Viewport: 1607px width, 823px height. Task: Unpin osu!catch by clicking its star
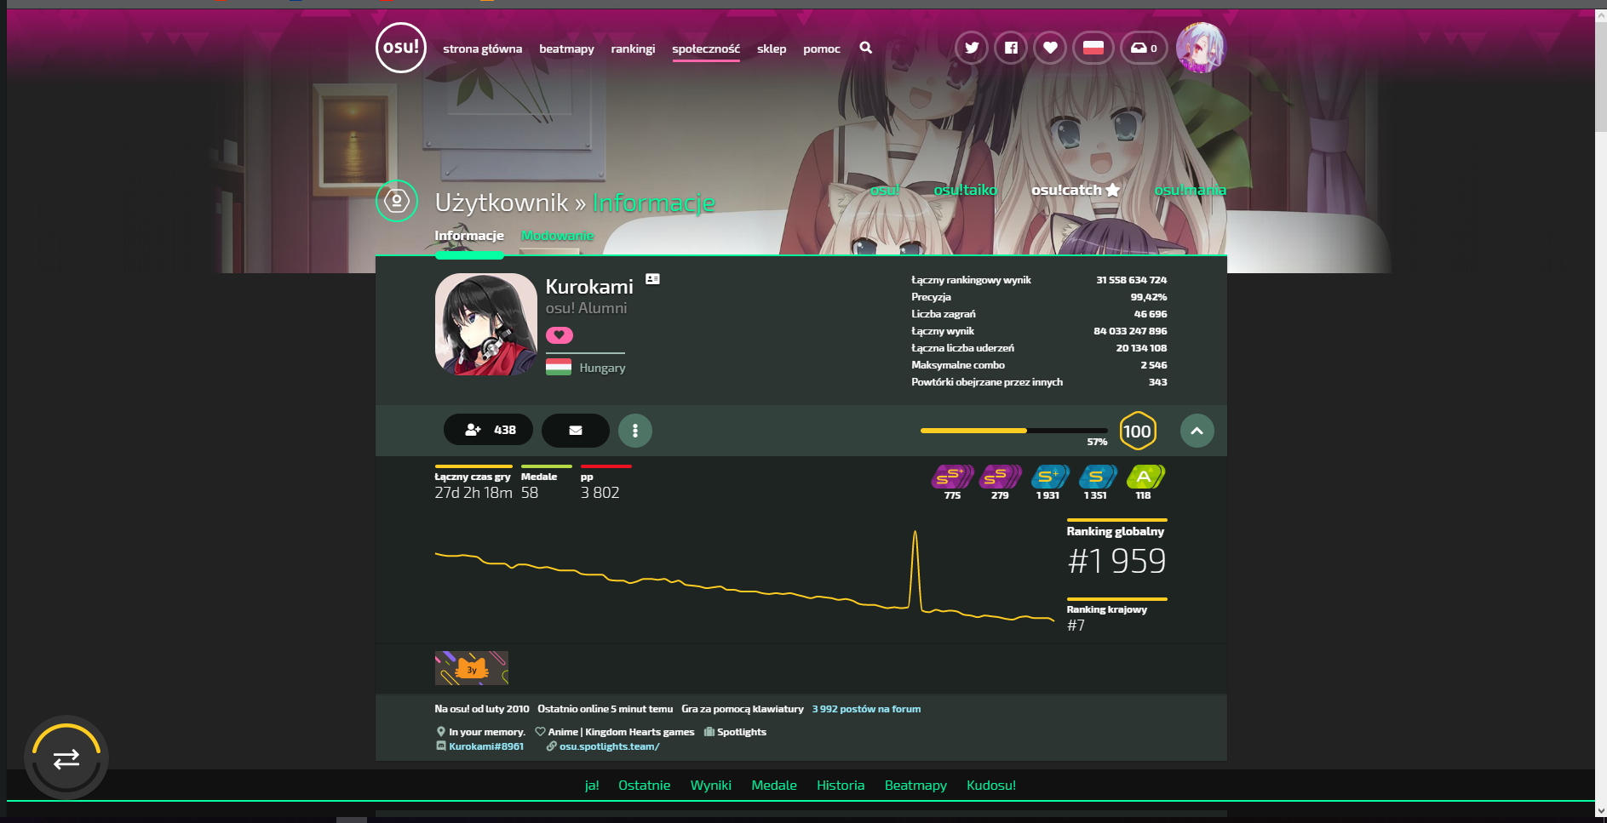point(1111,190)
